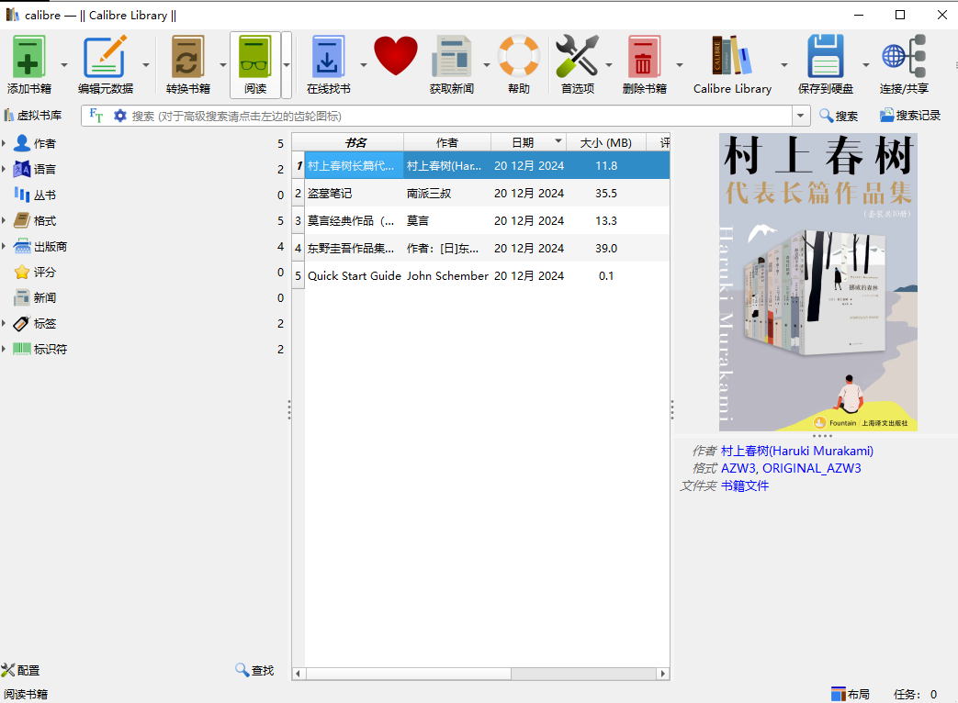958x703 pixels.
Task: Click the 在线找书 download icon
Action: (328, 58)
